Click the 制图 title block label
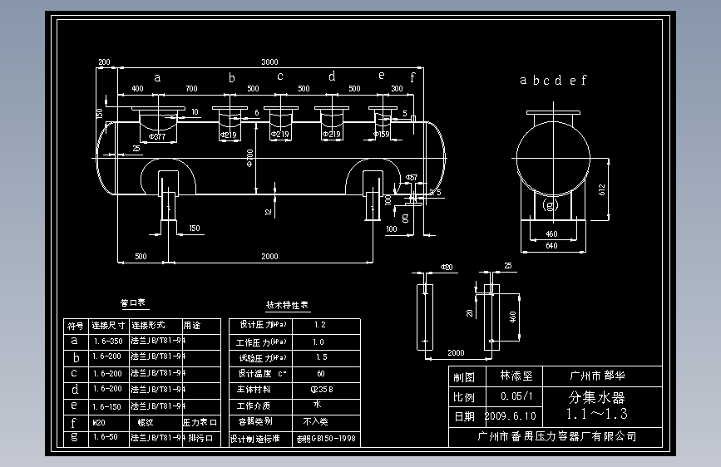Screen dimensions: 721x467 coord(464,377)
